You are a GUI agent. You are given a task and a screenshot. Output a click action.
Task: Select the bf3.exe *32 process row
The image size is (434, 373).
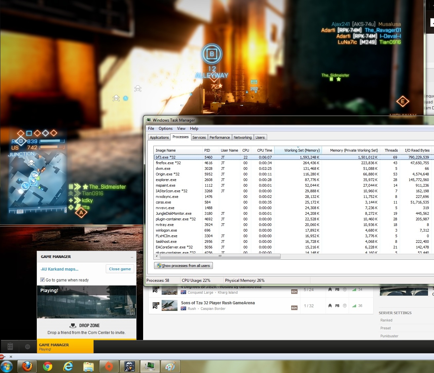[294, 157]
